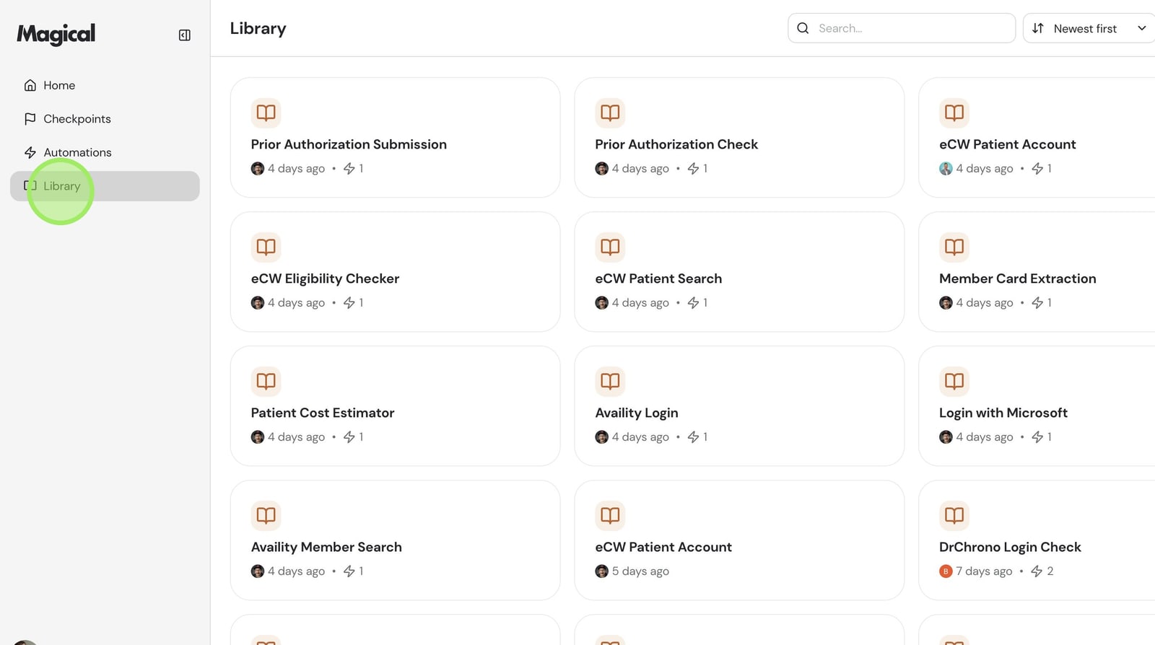The image size is (1155, 645).
Task: Click author avatar on Prior Authorization Submission
Action: [x=258, y=169]
